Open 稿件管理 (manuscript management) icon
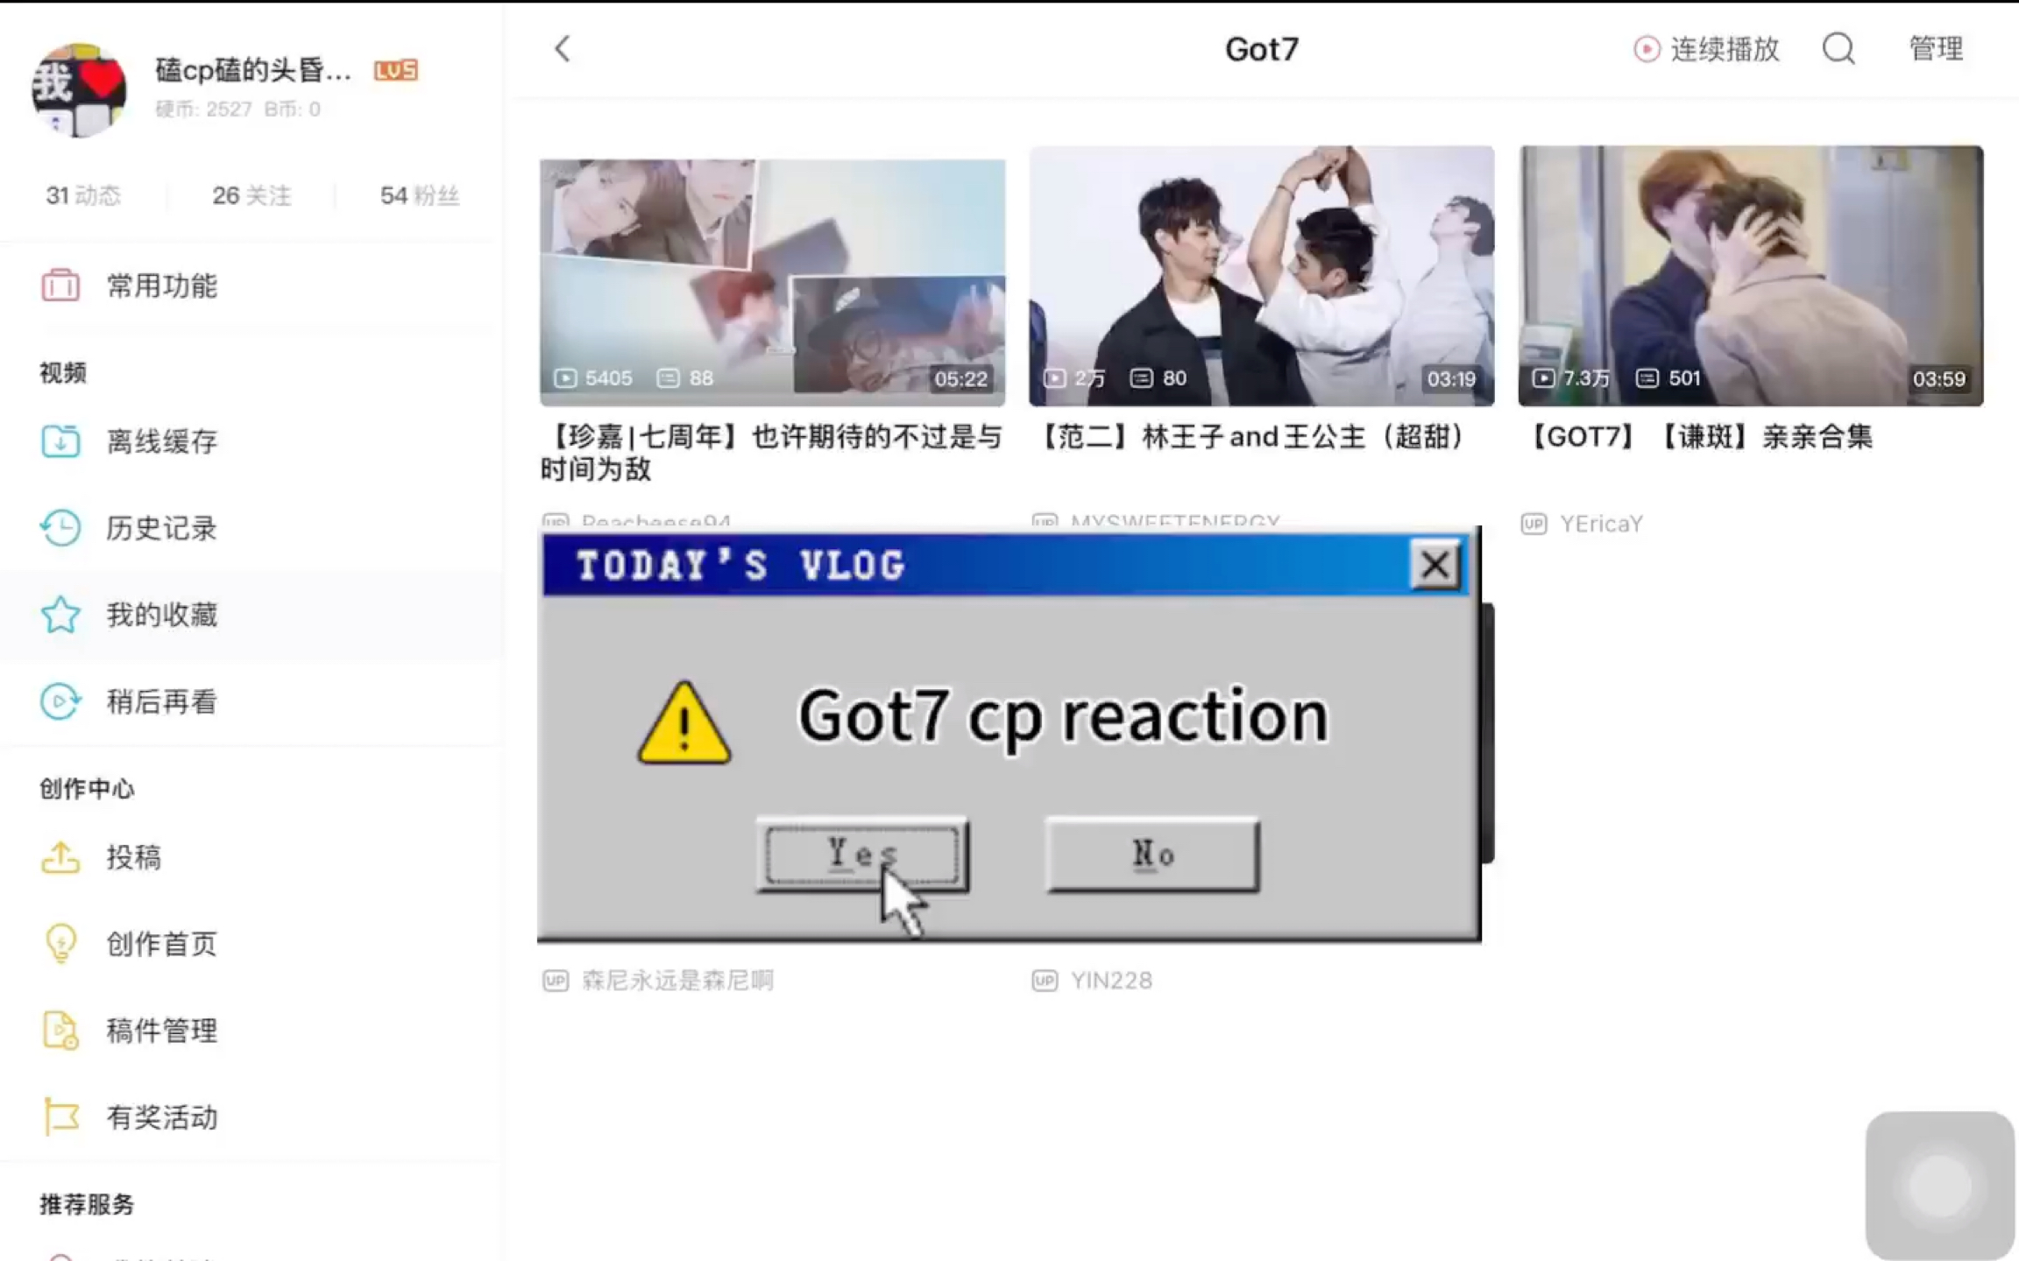Screen dimensions: 2019x1261 coord(60,1030)
